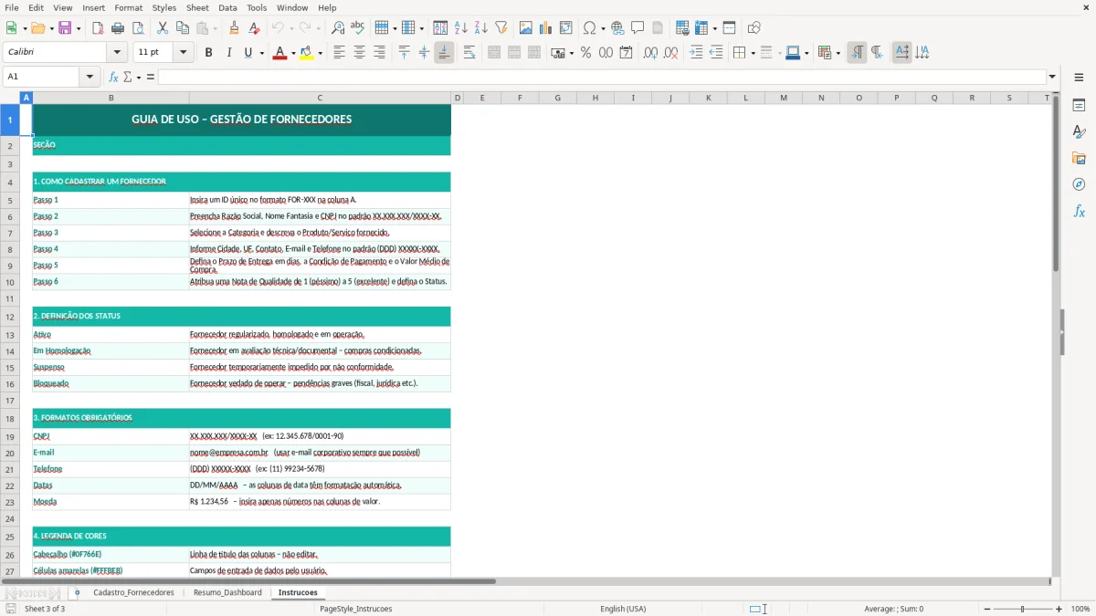Click the Save document button
This screenshot has height=616, width=1096.
tap(65, 28)
